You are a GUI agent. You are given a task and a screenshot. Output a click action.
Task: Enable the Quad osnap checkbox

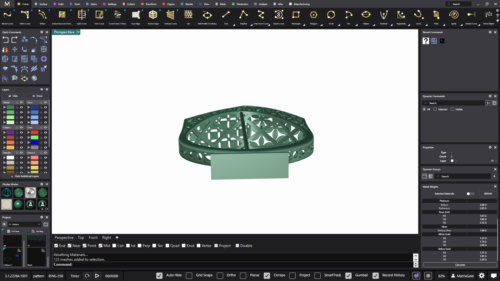167,246
